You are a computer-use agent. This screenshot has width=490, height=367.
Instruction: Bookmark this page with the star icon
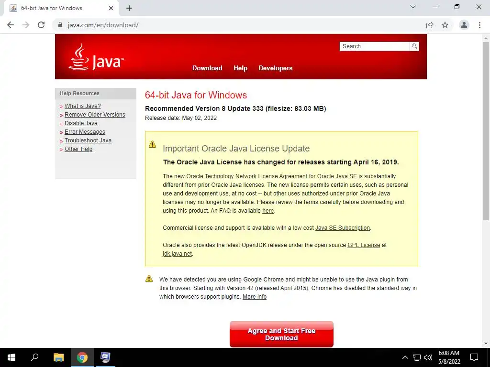pyautogui.click(x=445, y=25)
